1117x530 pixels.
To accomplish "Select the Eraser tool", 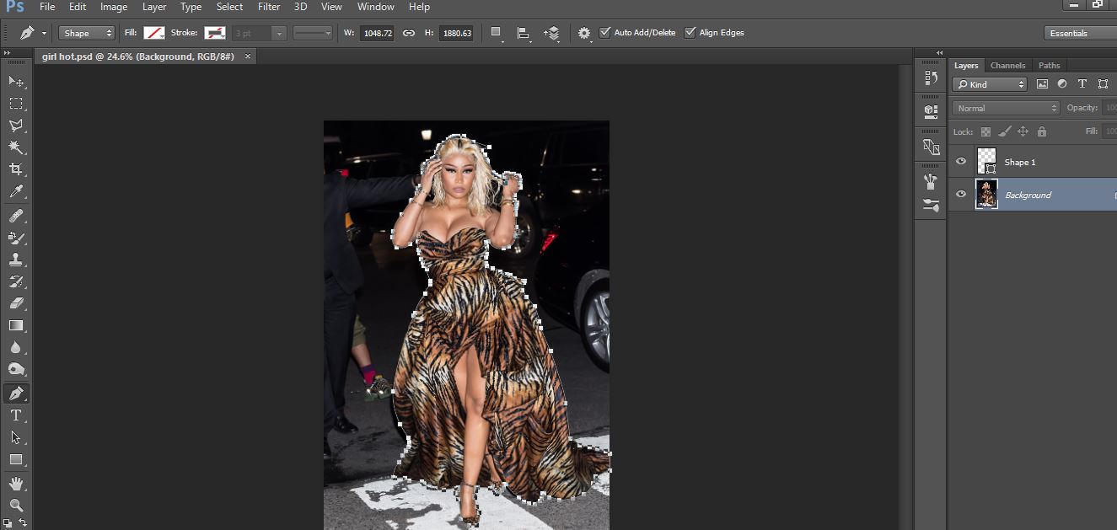I will pos(15,303).
